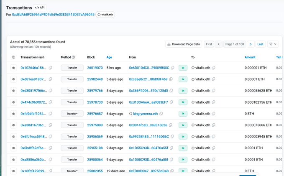Open block 25979766

click(x=95, y=91)
